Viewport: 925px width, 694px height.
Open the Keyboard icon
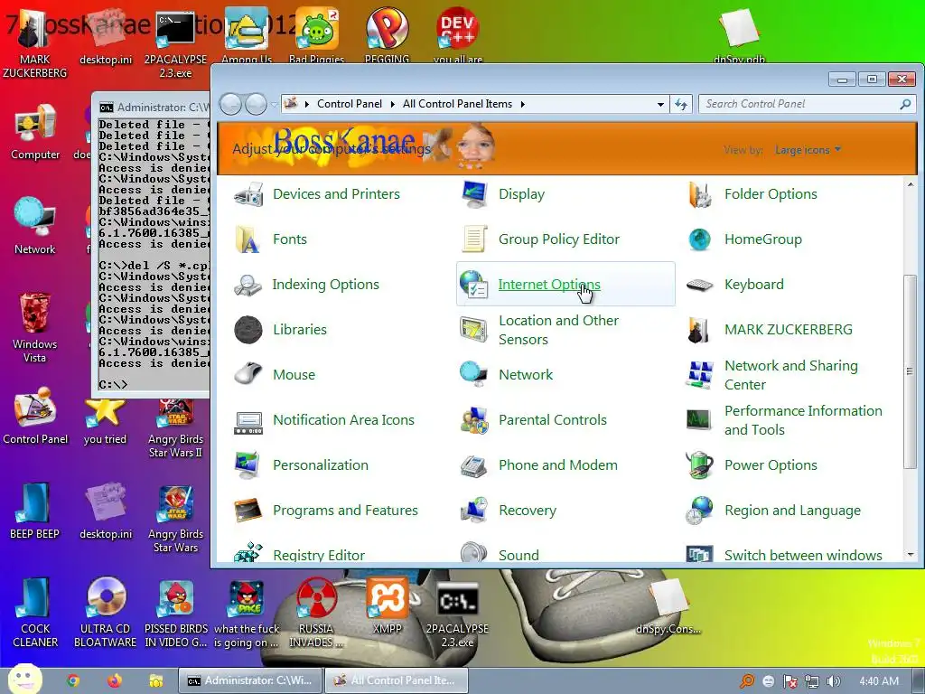click(700, 285)
